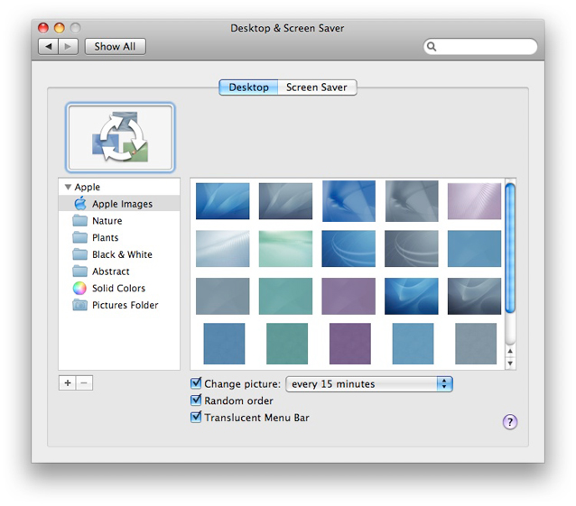
Task: Select Apple Images in the source list
Action: tap(119, 204)
